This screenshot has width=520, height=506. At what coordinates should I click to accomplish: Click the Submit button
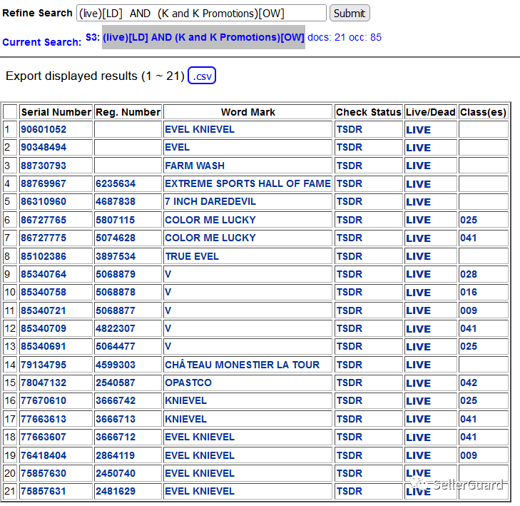point(350,13)
